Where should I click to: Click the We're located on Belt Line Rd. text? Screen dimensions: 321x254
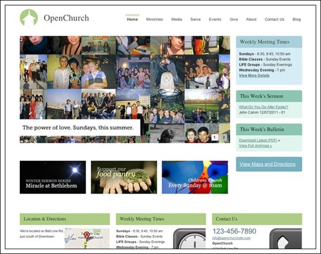tap(42, 231)
